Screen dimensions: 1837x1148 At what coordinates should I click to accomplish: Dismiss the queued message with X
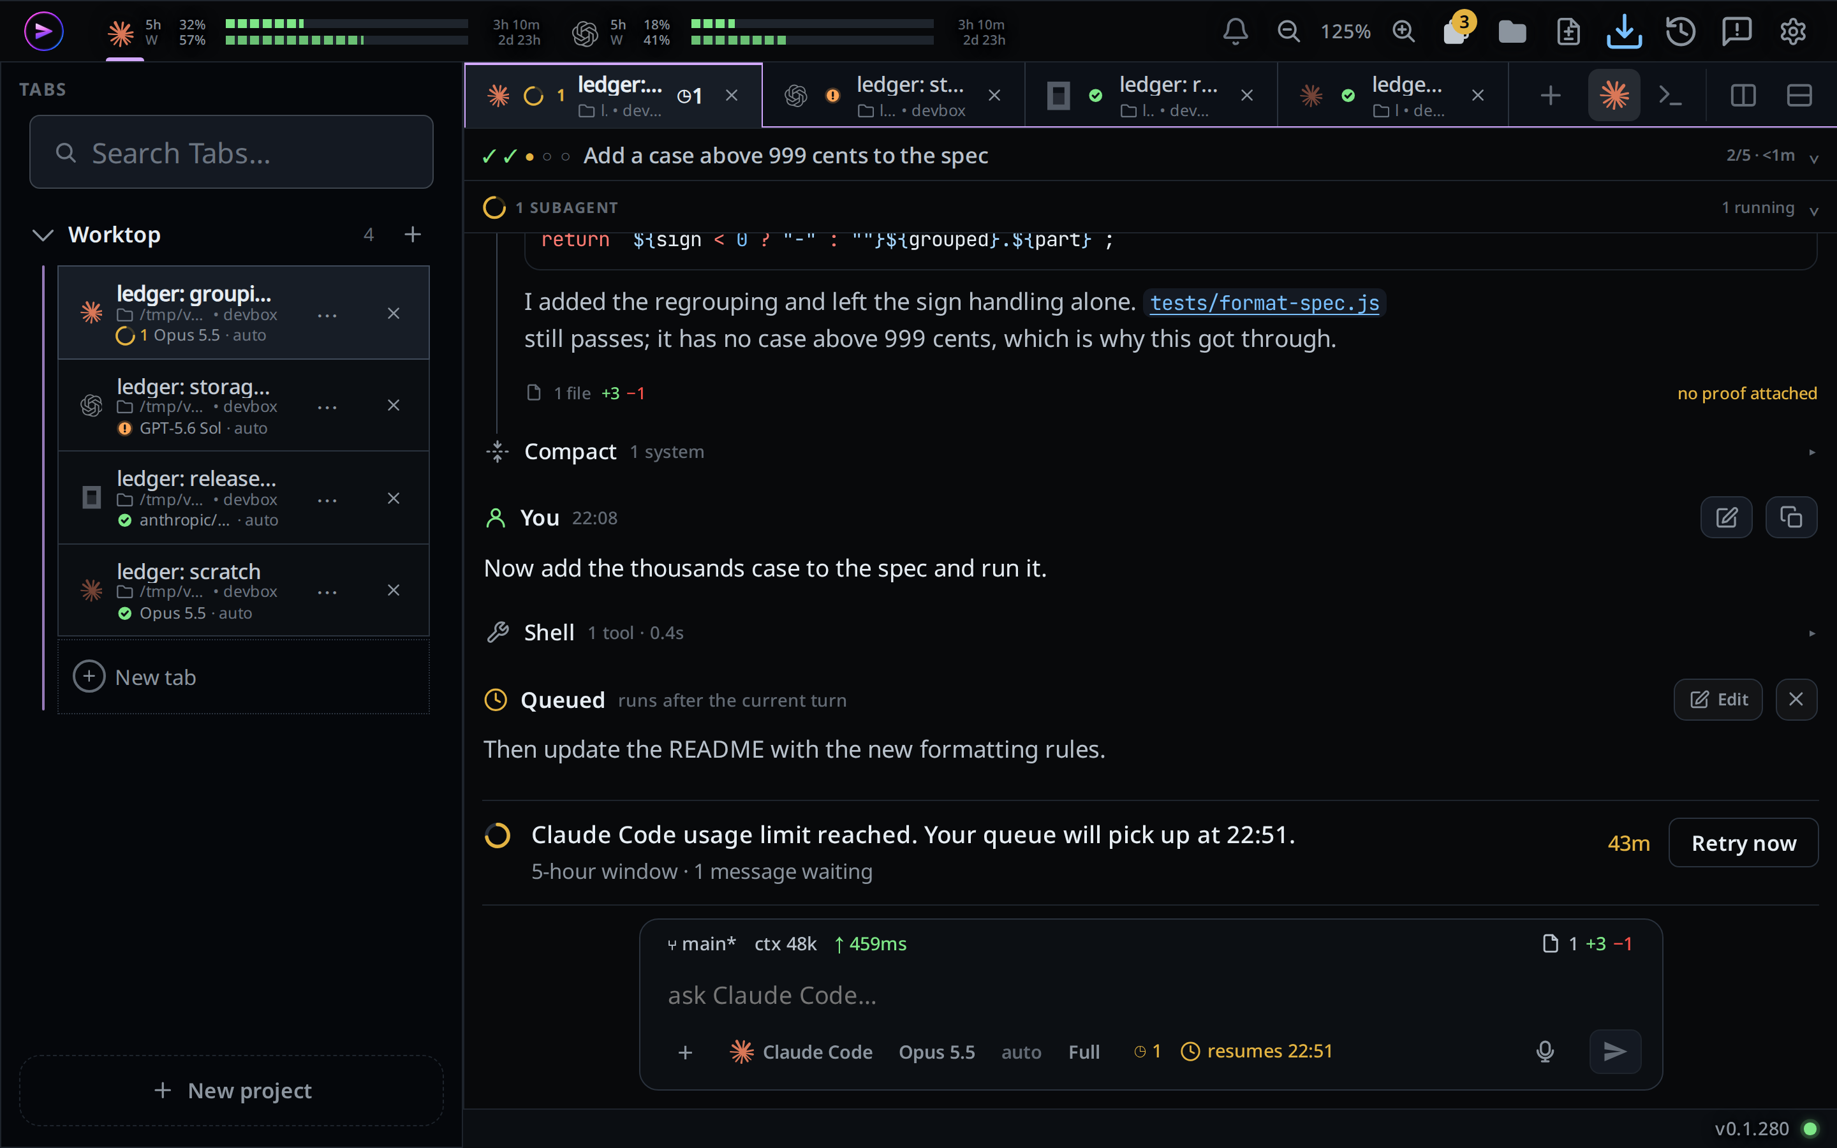click(x=1796, y=699)
